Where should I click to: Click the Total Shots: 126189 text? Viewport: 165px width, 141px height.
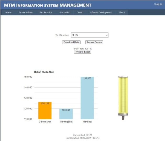pyautogui.click(x=82, y=49)
